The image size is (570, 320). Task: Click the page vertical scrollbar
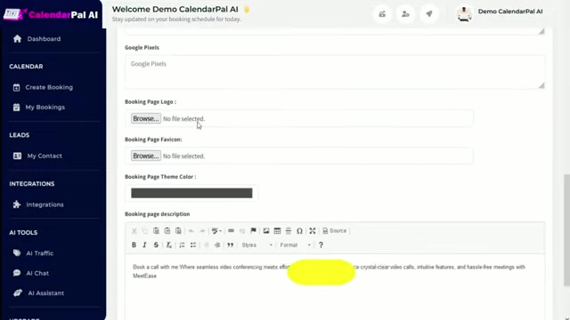tap(566, 229)
